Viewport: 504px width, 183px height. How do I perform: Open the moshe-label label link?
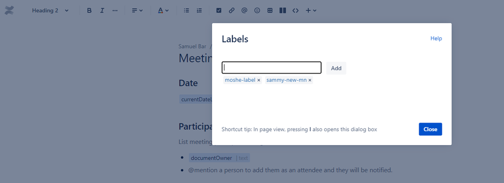click(x=240, y=80)
